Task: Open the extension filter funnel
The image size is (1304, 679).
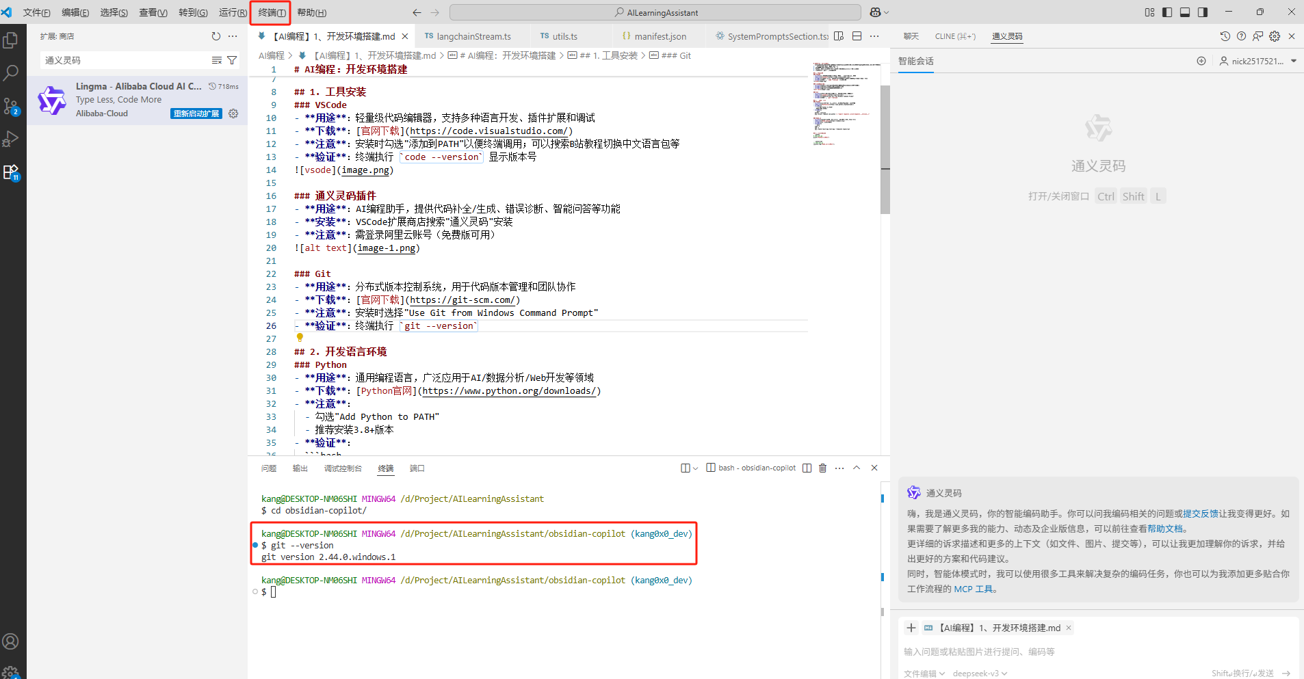Action: click(x=232, y=60)
